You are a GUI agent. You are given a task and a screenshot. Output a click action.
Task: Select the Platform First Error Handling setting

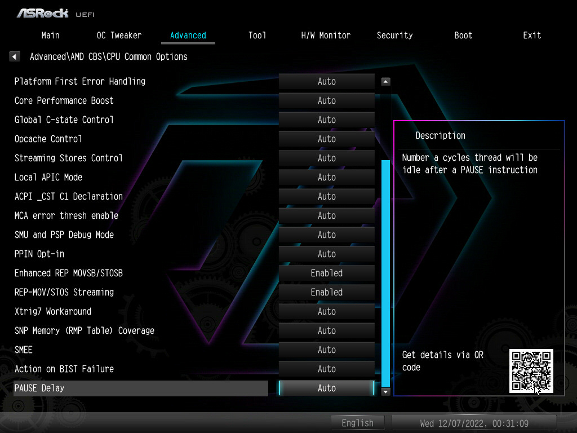pos(79,81)
